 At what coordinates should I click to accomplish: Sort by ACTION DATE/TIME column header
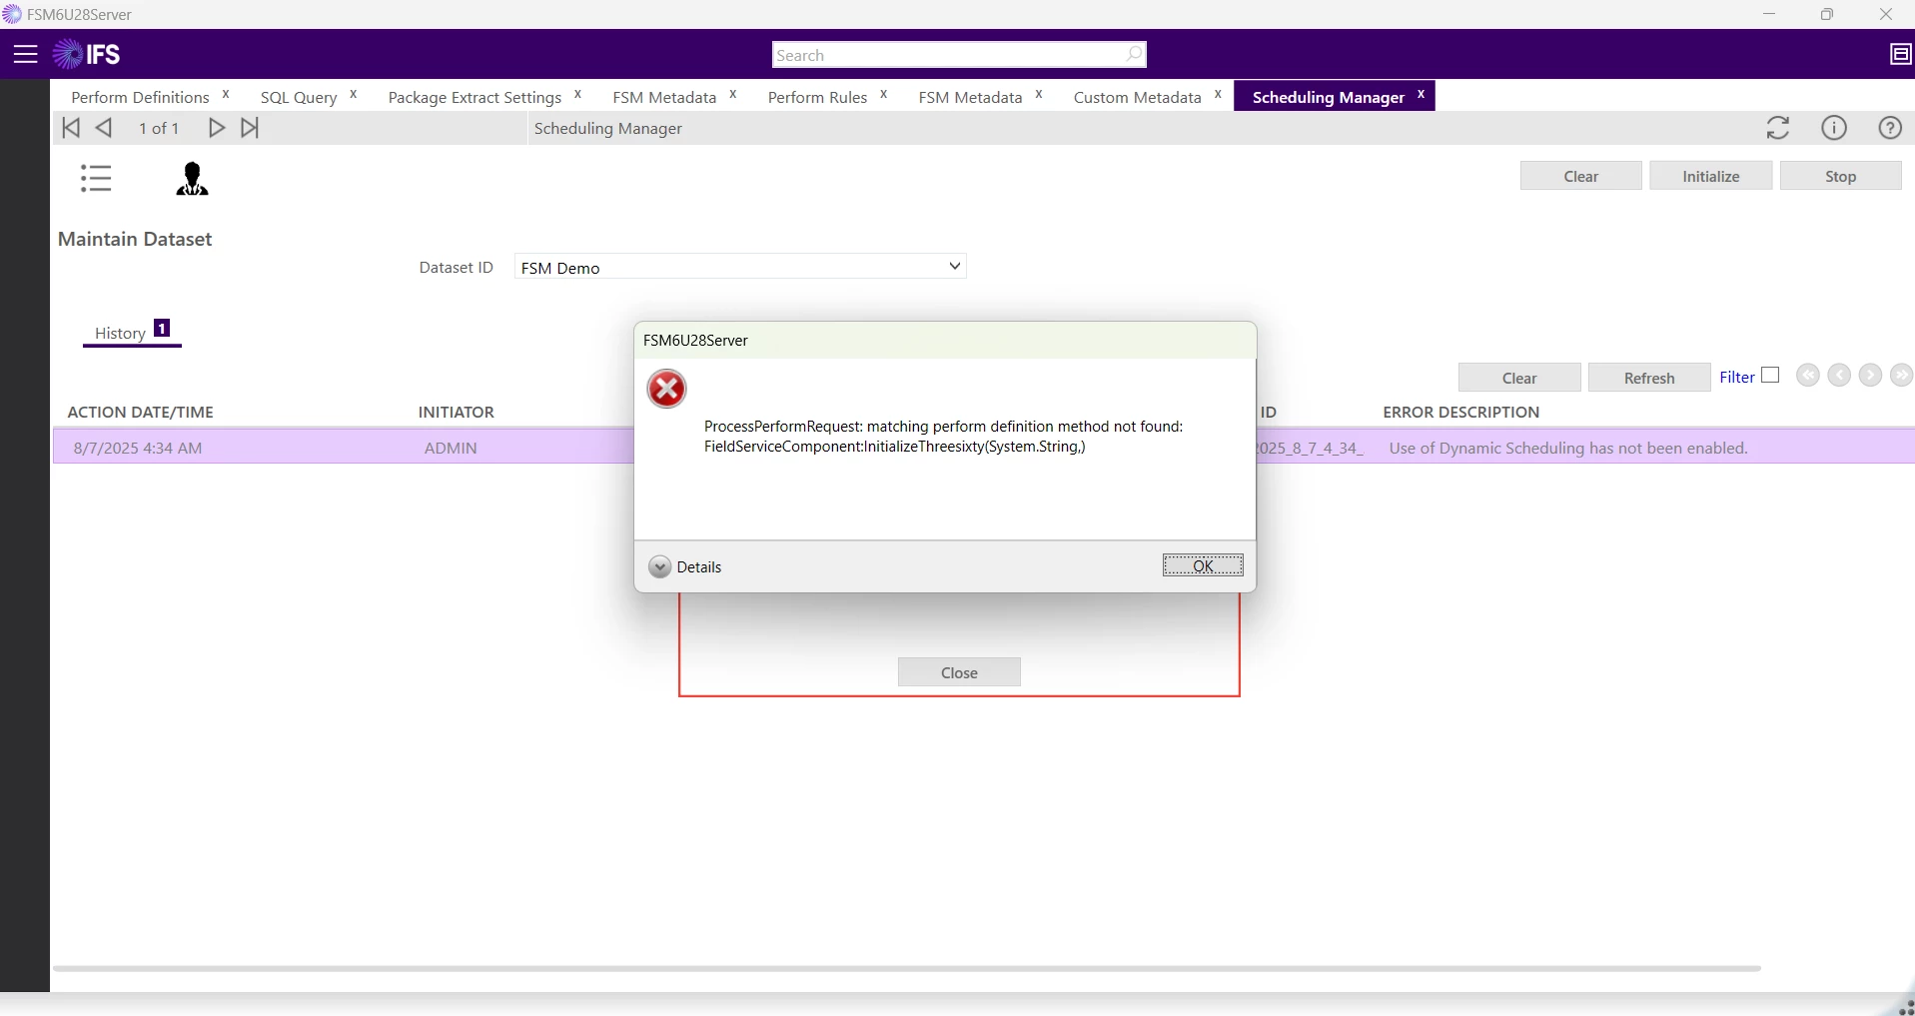click(140, 412)
